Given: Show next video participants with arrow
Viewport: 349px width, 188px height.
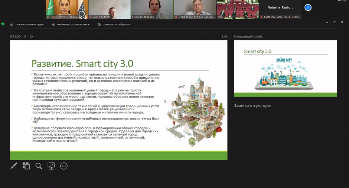Looking at the screenshot, I should 308,7.
